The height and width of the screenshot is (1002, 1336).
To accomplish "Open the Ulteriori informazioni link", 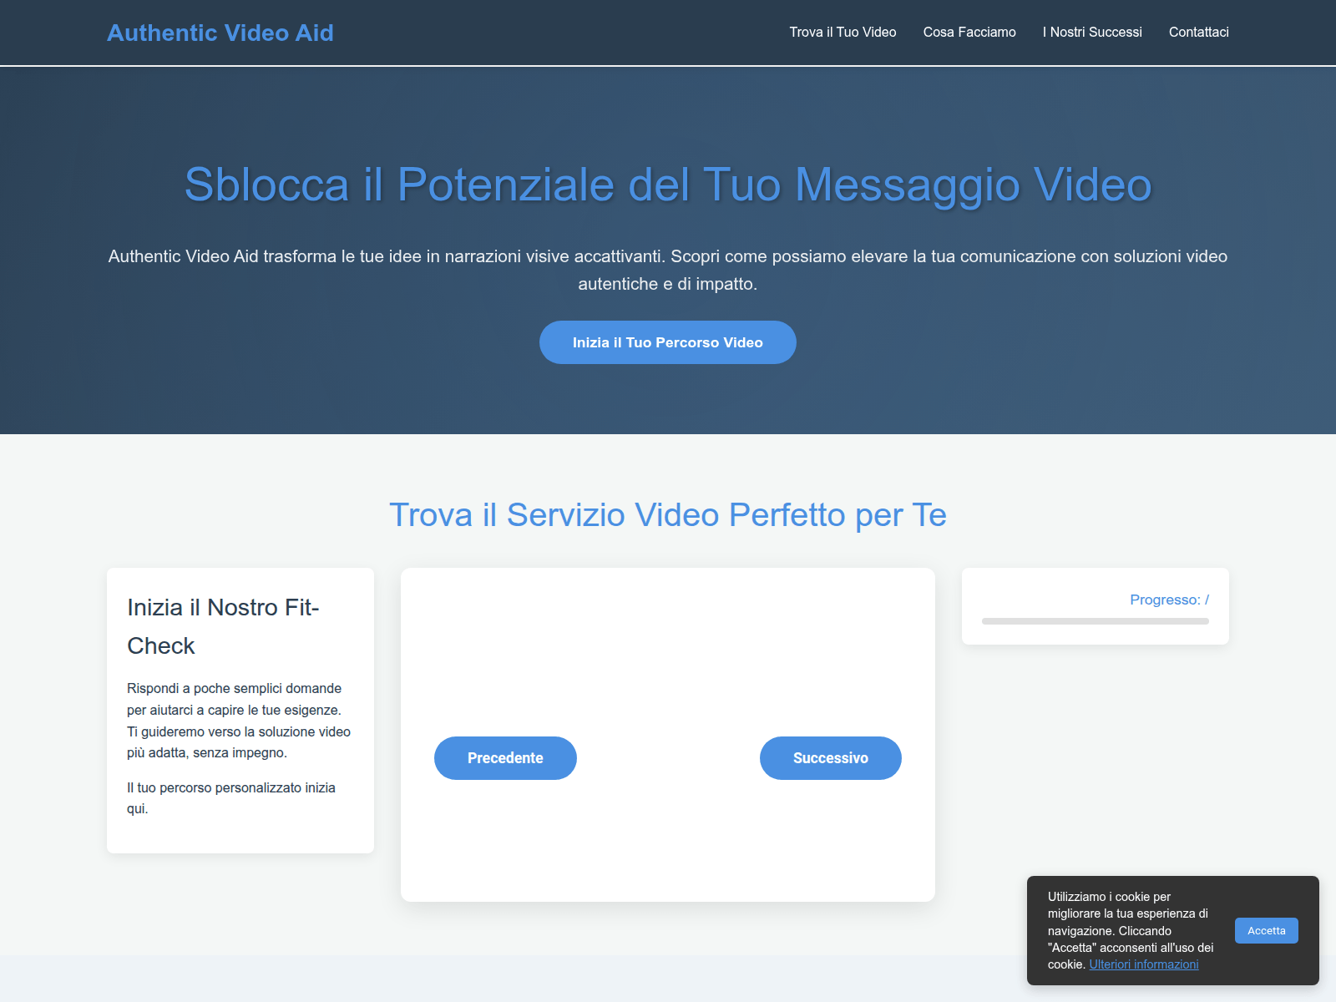I will tap(1144, 964).
